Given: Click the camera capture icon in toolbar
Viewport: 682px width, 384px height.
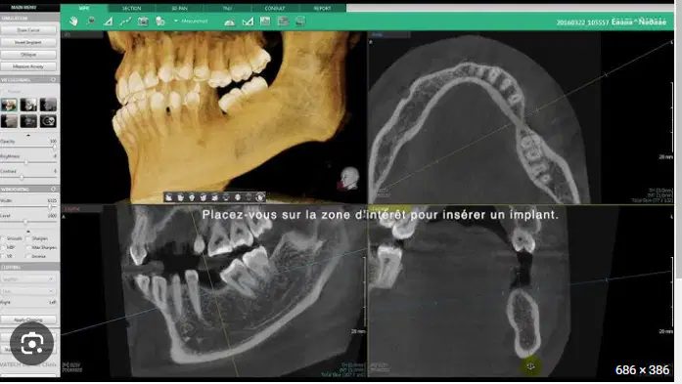Looking at the screenshot, I should pyautogui.click(x=143, y=21).
